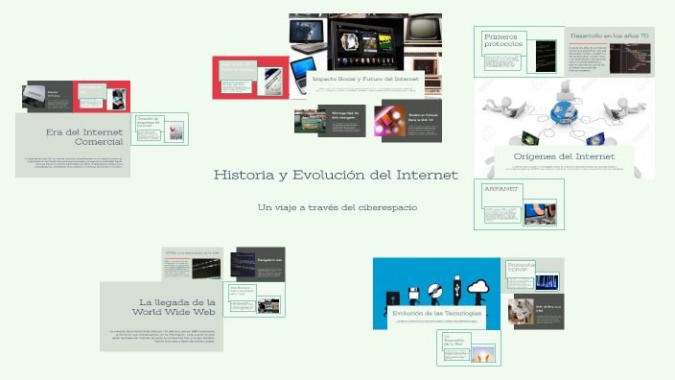Open the 'Evolución de las Tecnologías' topic title

tap(436, 313)
